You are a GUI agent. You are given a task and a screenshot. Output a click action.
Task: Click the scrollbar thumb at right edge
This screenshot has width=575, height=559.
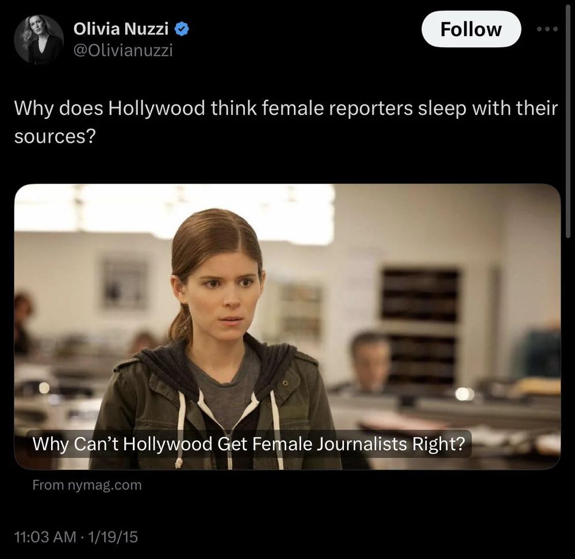[569, 119]
